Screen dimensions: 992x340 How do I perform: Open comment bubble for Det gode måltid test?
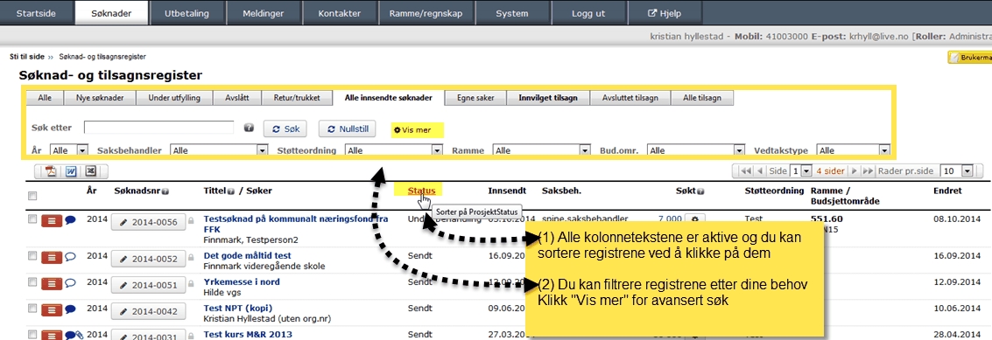pyautogui.click(x=71, y=256)
